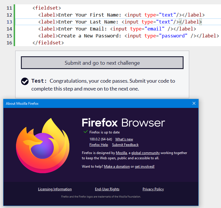Click line number 16 in editor
The image size is (221, 208).
[9, 43]
